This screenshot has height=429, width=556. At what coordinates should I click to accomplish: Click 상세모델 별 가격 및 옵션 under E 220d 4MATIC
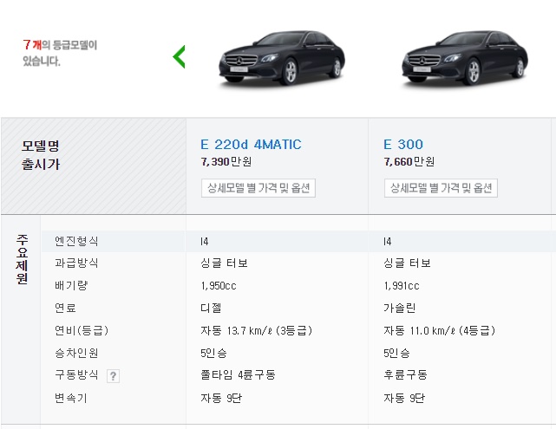pos(258,188)
